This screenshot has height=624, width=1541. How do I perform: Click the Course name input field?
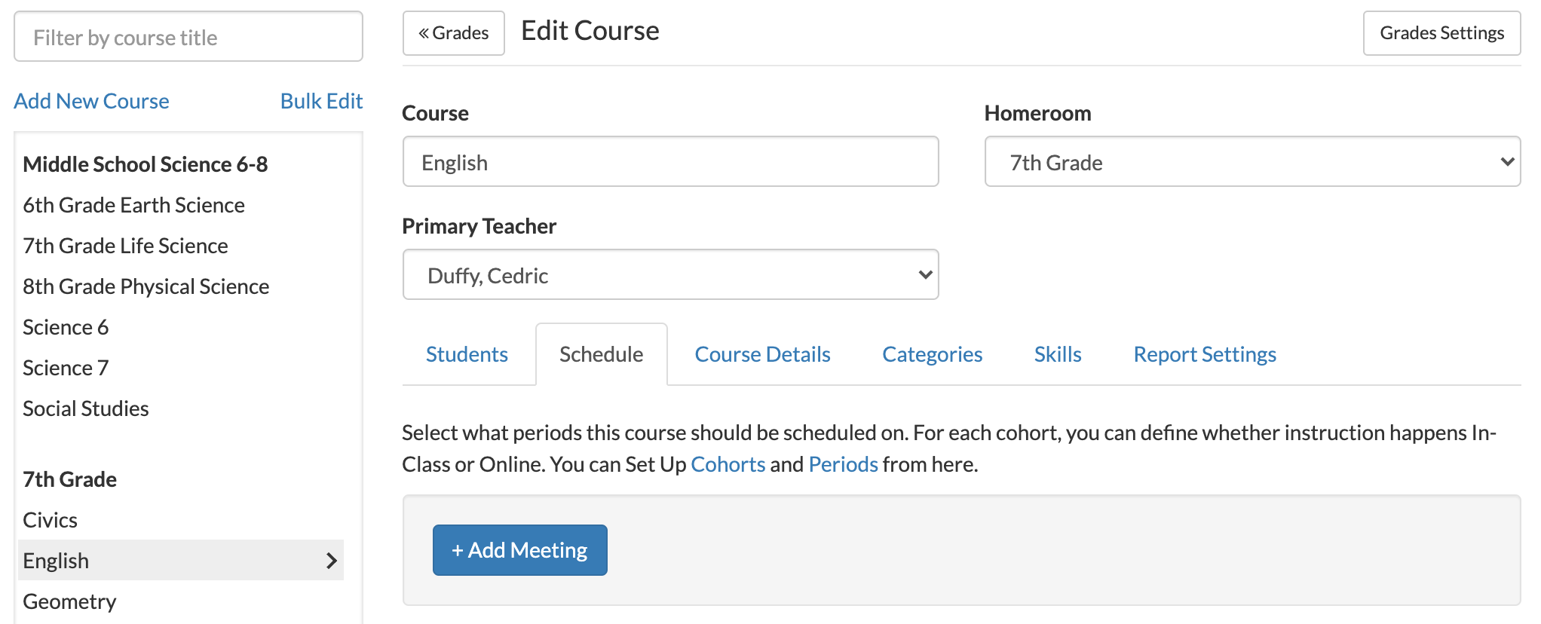[670, 162]
